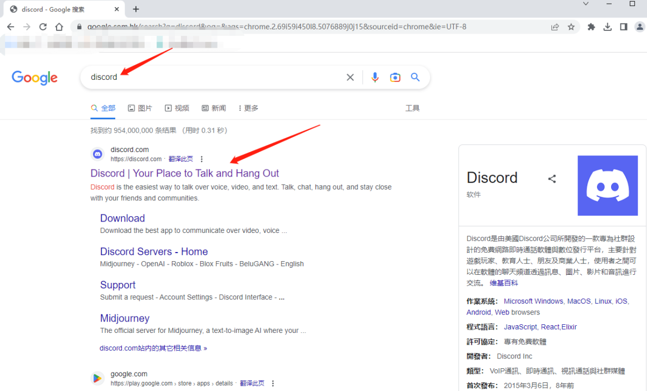This screenshot has height=391, width=647.
Task: Click the Google logo
Action: tap(35, 78)
